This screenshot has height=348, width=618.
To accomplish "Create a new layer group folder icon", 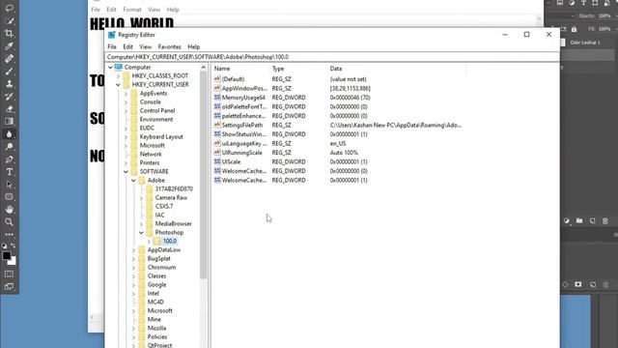I will click(x=579, y=221).
